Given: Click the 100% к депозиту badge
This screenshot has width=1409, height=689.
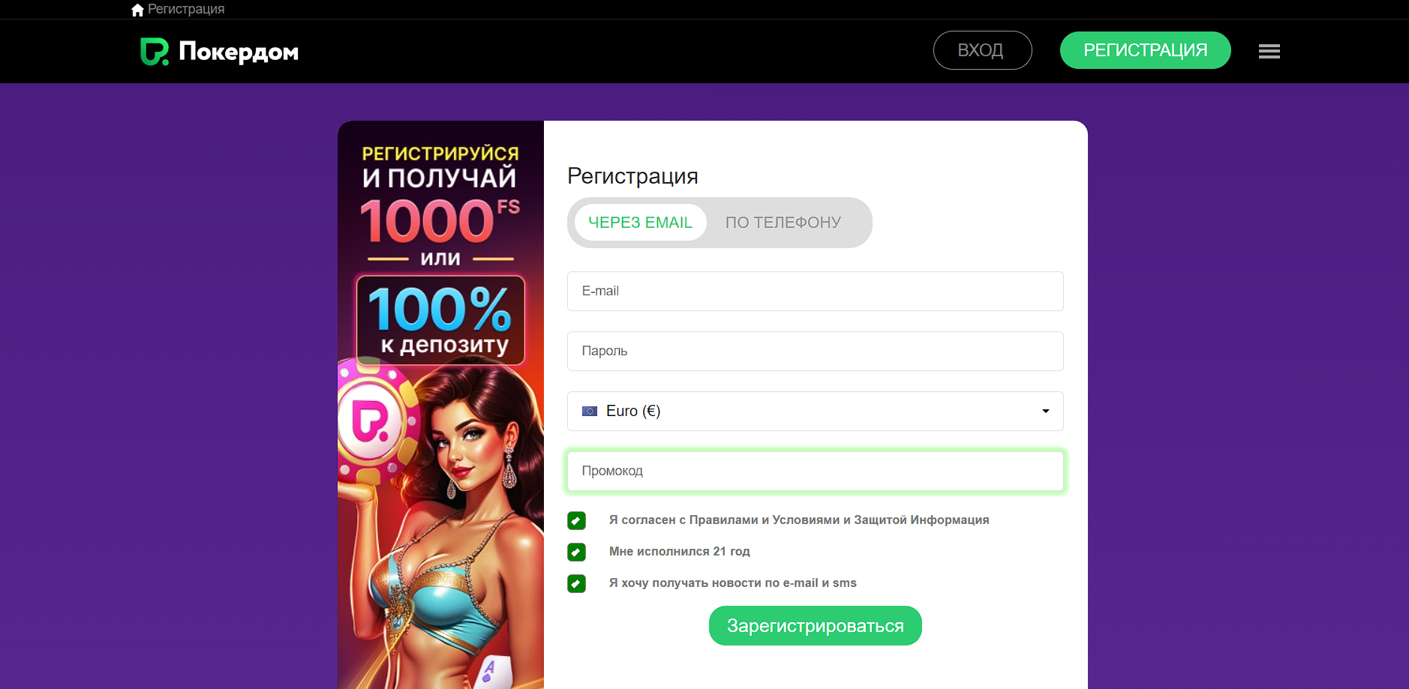Looking at the screenshot, I should [440, 320].
